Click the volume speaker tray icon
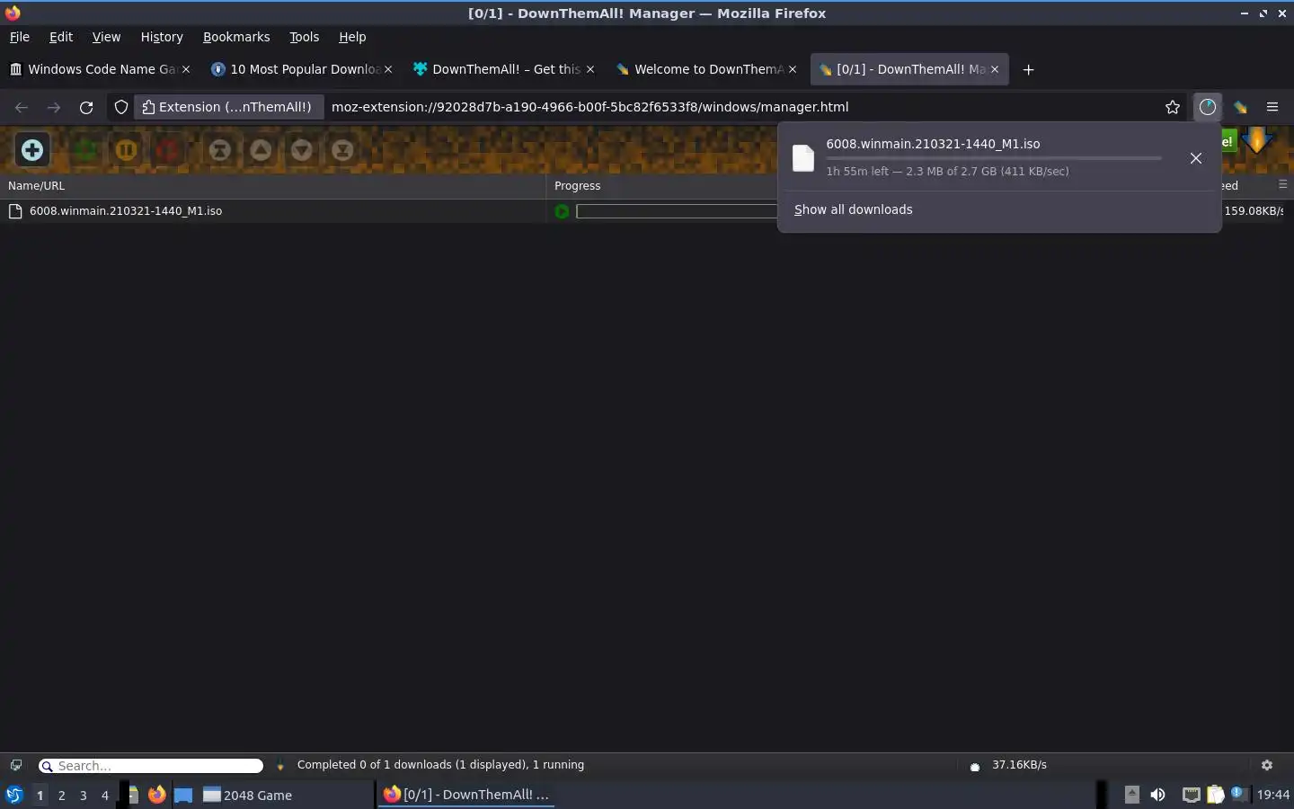The width and height of the screenshot is (1294, 809). tap(1157, 795)
